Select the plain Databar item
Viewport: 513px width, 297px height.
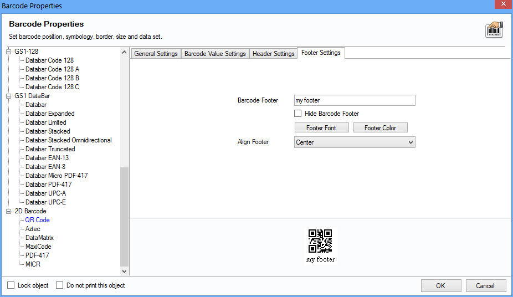36,105
